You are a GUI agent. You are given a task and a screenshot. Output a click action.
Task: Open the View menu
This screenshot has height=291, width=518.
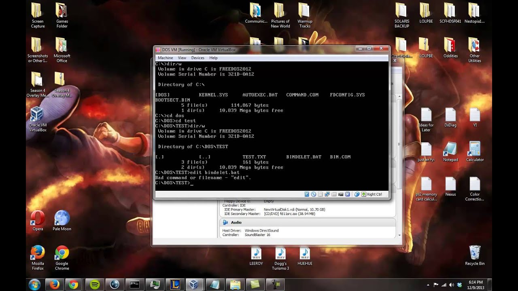(182, 58)
